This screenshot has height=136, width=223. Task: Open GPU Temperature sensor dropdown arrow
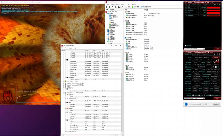198,10
